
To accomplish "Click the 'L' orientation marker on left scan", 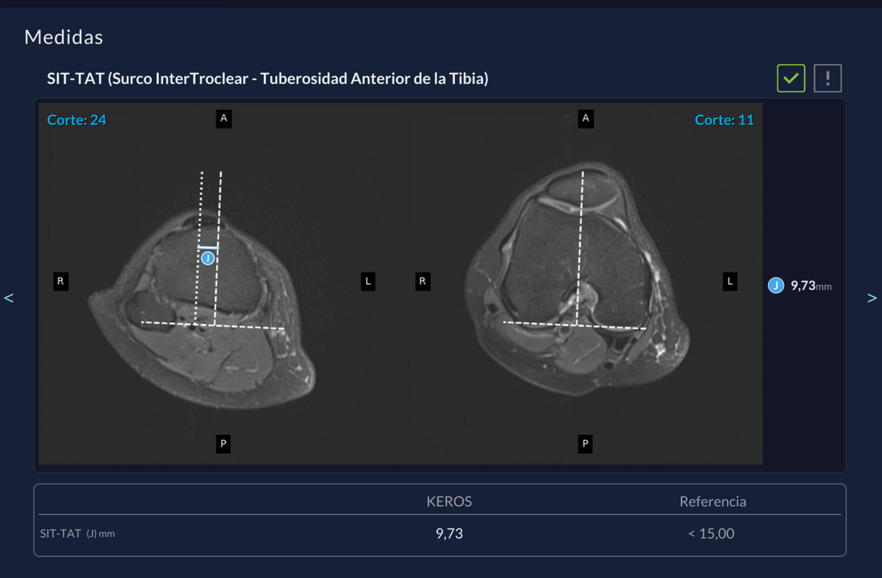I will click(368, 281).
